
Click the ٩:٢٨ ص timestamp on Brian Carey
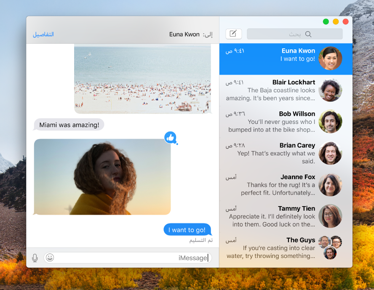coord(235,145)
